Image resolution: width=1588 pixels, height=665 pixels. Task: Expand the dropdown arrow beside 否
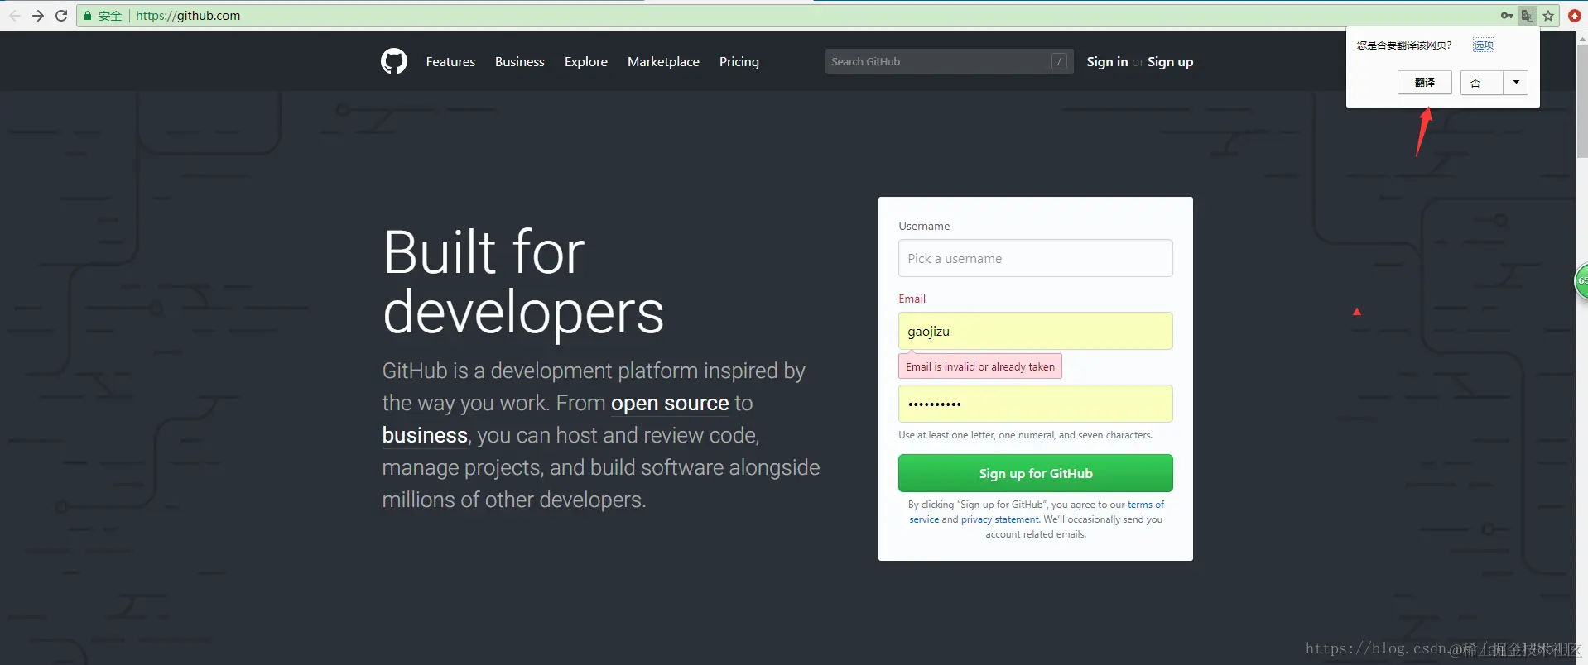pyautogui.click(x=1516, y=83)
